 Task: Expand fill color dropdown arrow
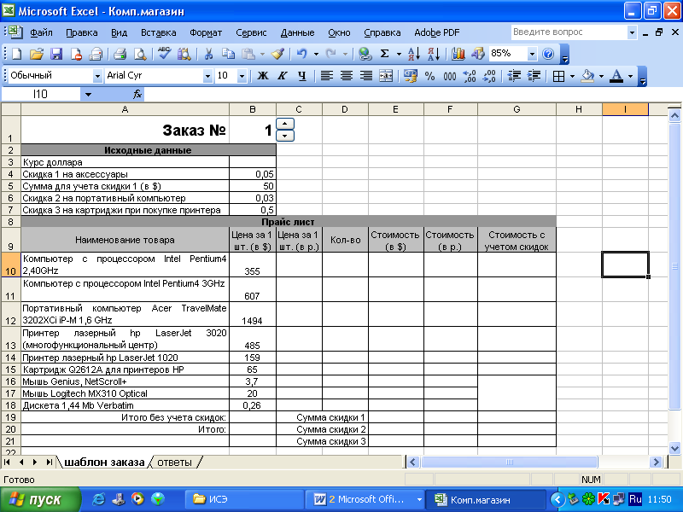click(601, 76)
